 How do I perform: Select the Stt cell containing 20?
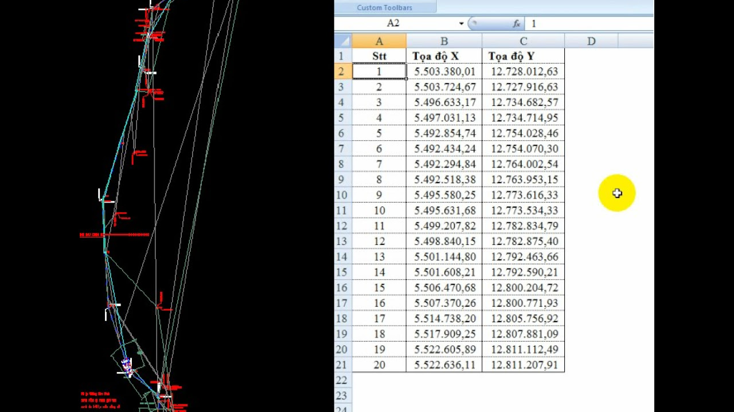pyautogui.click(x=379, y=365)
